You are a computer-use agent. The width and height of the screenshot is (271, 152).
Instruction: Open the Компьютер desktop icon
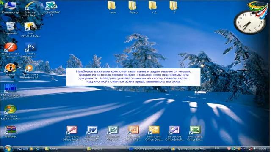(x=10, y=8)
